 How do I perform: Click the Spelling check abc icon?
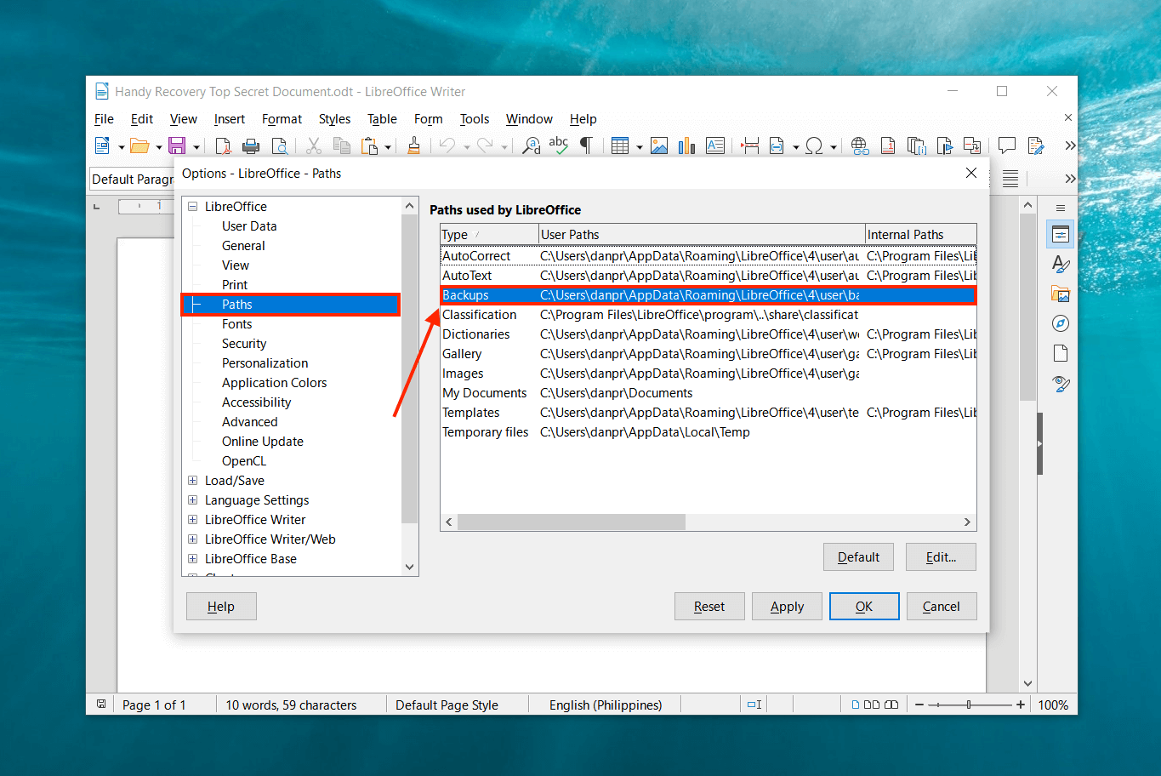[558, 145]
